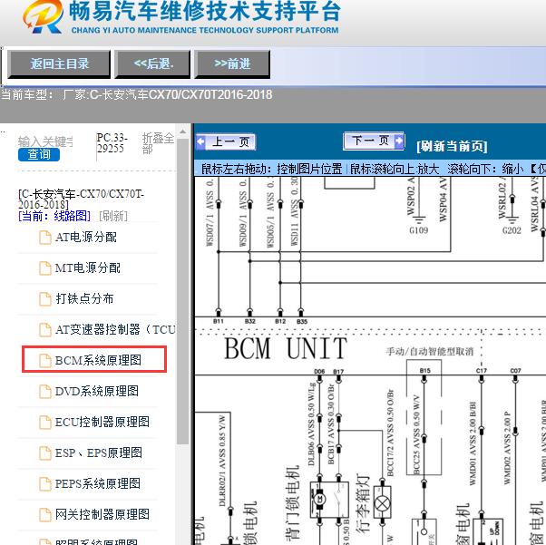Open the BCM系统原理图 tree item
This screenshot has height=545, width=546.
click(x=98, y=360)
